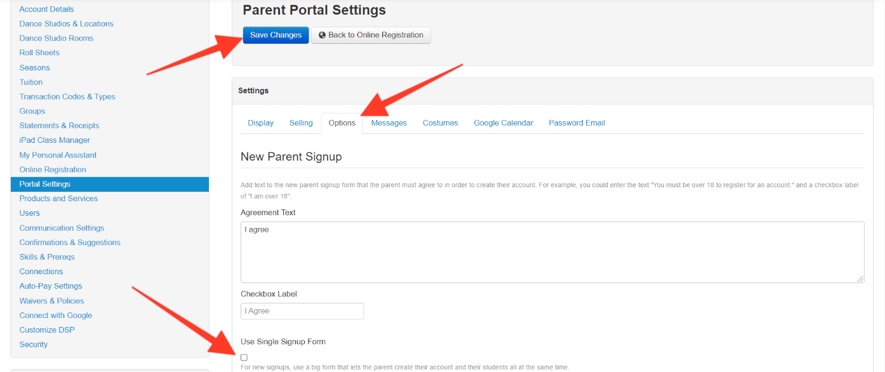Image resolution: width=885 pixels, height=372 pixels.
Task: Click the New Parent Signup heading
Action: [x=291, y=157]
